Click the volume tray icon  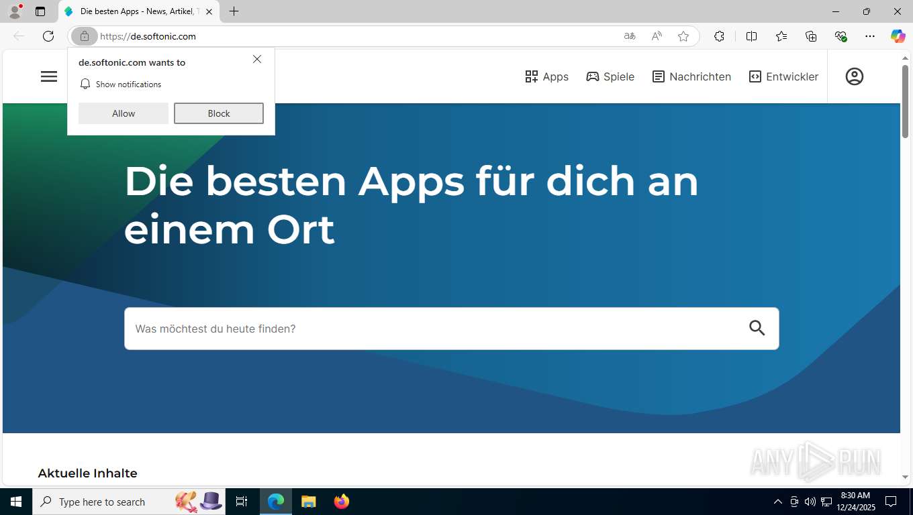(x=810, y=502)
